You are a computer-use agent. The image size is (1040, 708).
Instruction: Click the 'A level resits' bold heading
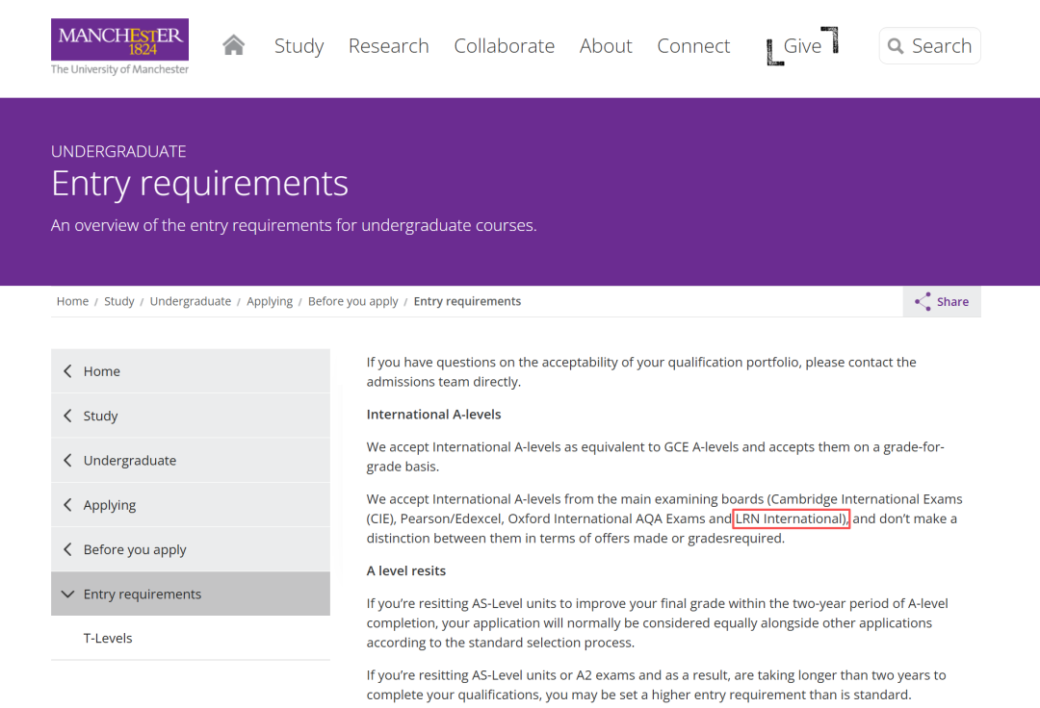pos(406,570)
